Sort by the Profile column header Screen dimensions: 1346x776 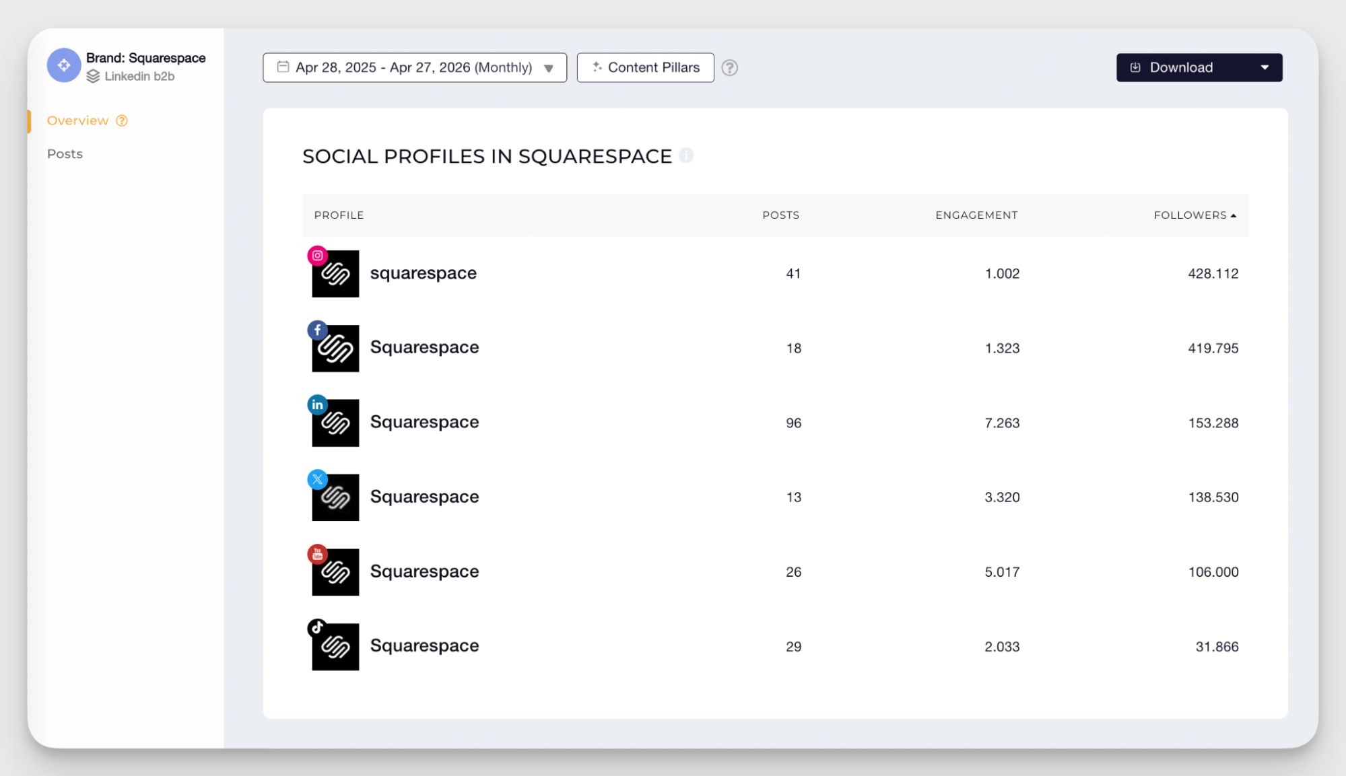[x=339, y=215]
